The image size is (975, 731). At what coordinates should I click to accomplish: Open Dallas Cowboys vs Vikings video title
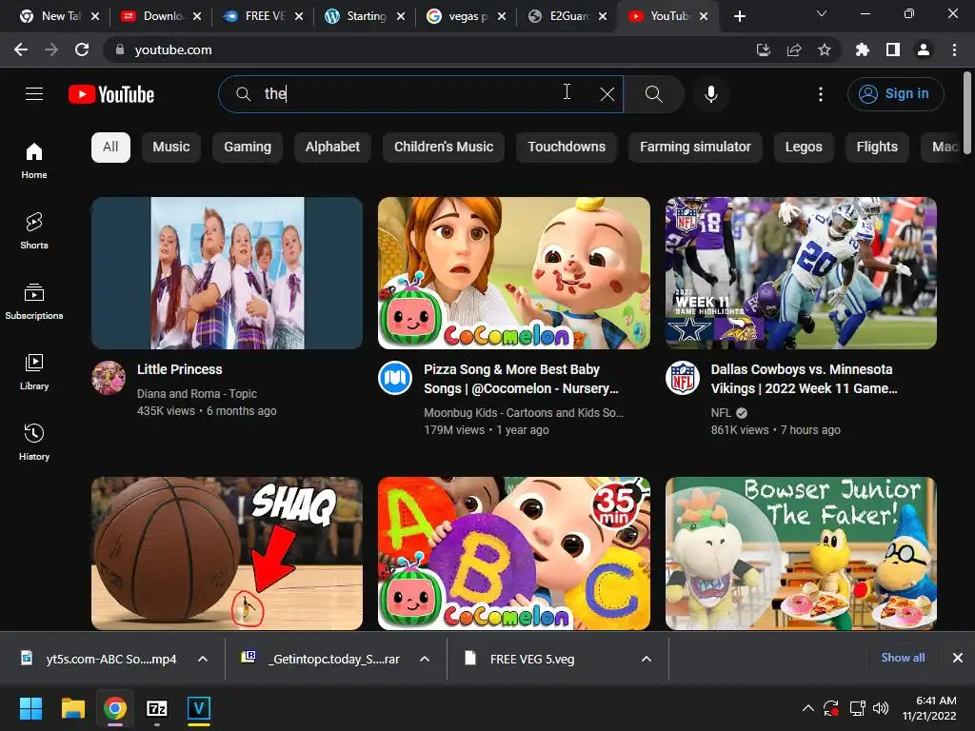[x=804, y=379]
